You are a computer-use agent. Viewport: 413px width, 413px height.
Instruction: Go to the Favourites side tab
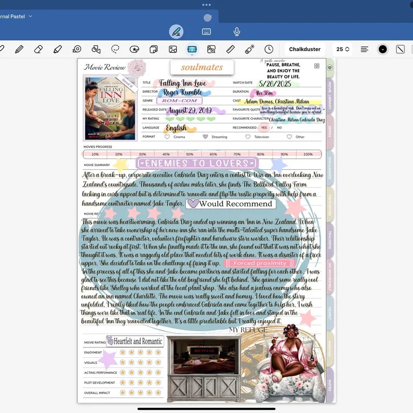[330, 204]
